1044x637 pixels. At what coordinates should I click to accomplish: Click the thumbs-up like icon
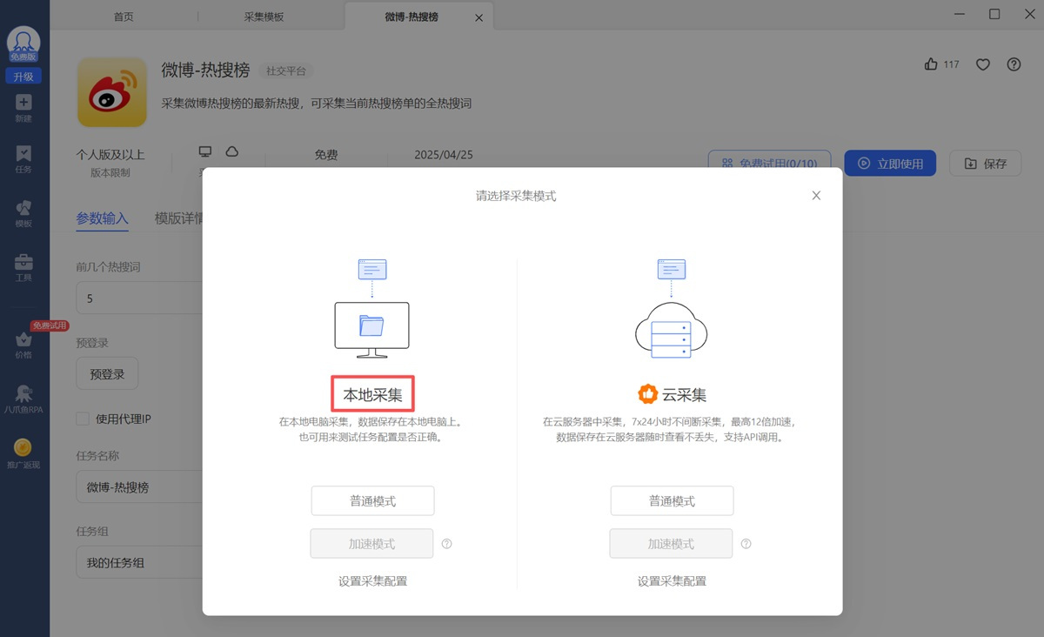pyautogui.click(x=932, y=64)
